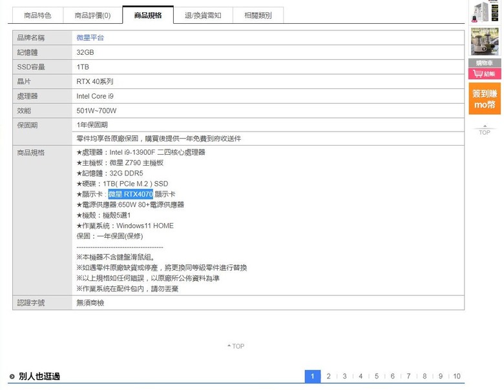
Task: Click the 一年保固(保修) line
Action: point(110,236)
